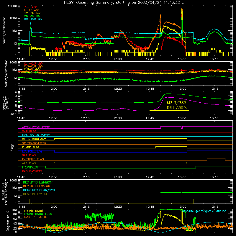This screenshot has height=236, width=236.
Task: Click the 'REAR_DEC_WEIGHT' legend label
Action: point(36,194)
